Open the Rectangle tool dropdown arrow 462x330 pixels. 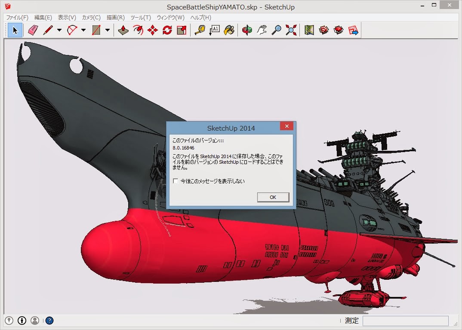pyautogui.click(x=108, y=30)
